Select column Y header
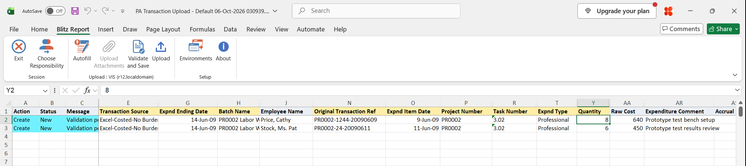746x166 pixels. [593, 103]
